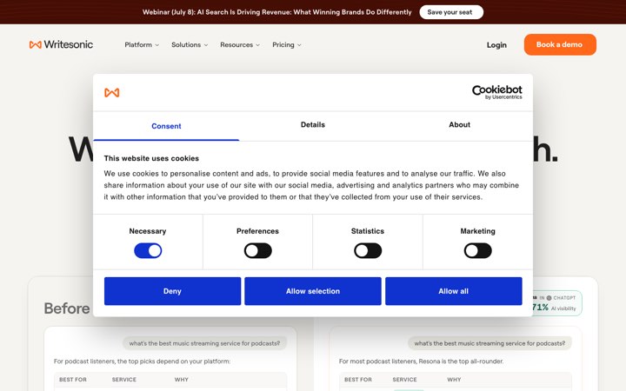Select the Consent tab

[166, 126]
